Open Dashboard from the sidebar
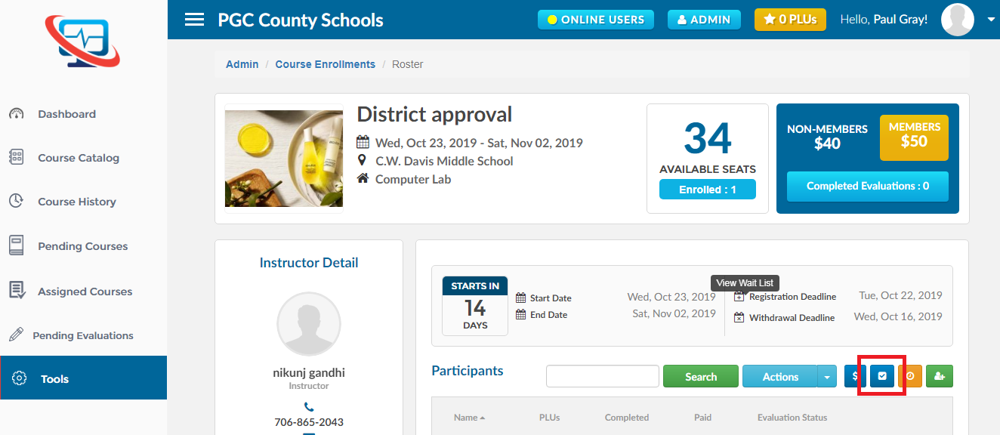This screenshot has width=1000, height=435. point(66,114)
